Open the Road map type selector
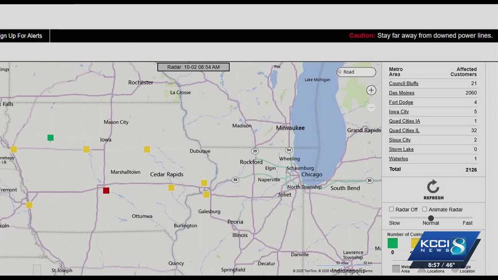The height and width of the screenshot is (280, 498). [356, 72]
